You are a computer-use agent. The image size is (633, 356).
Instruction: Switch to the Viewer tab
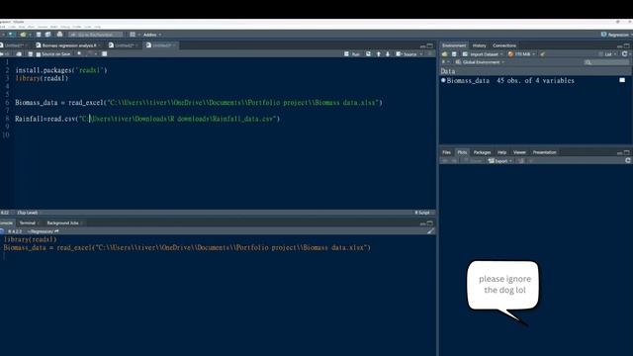519,152
